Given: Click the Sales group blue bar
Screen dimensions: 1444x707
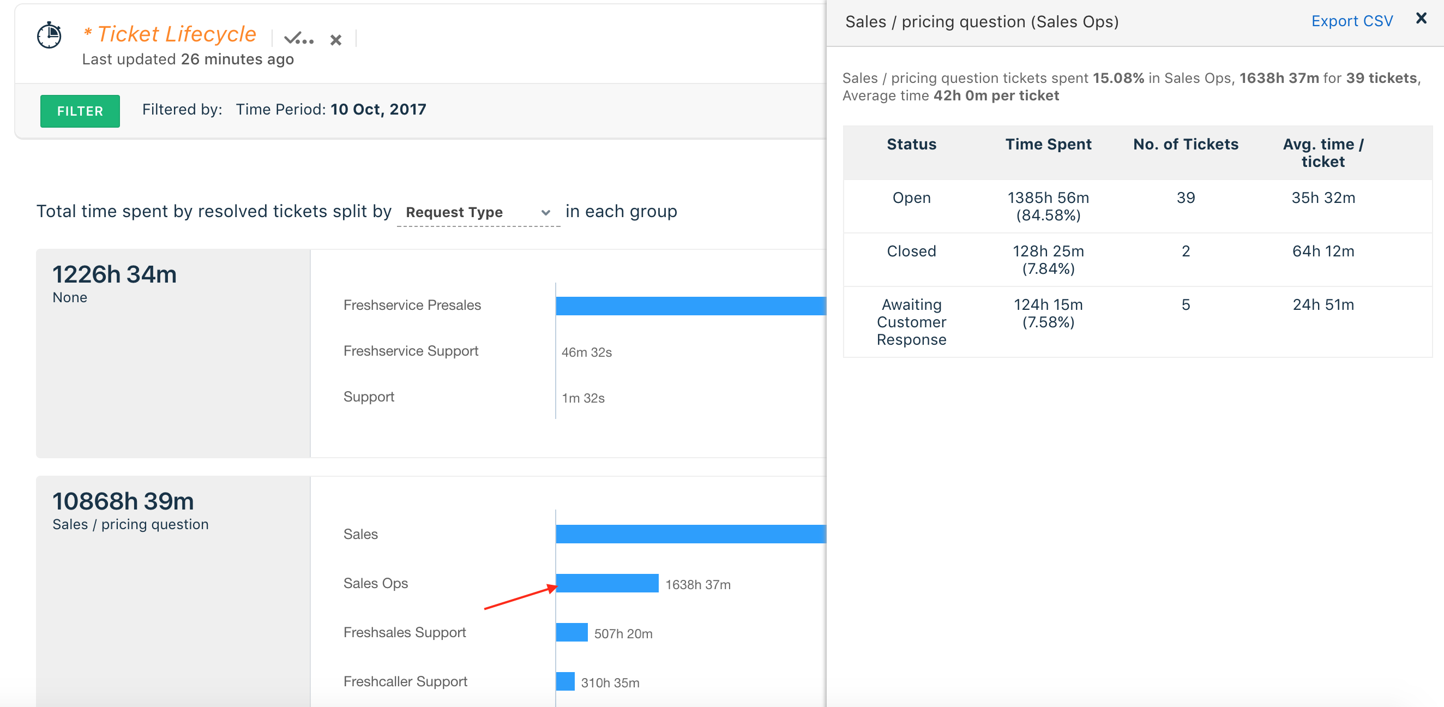Looking at the screenshot, I should [689, 534].
